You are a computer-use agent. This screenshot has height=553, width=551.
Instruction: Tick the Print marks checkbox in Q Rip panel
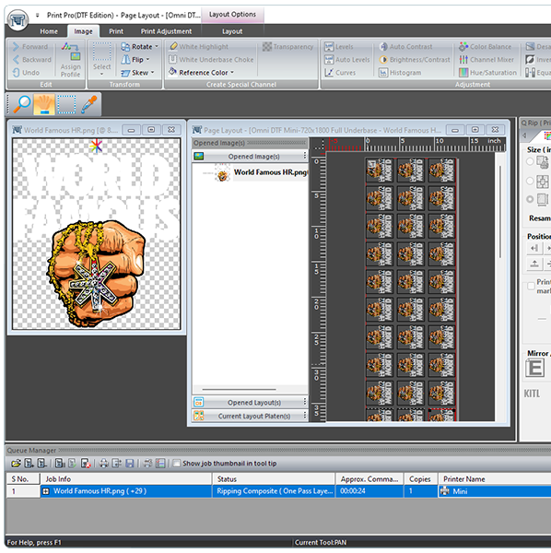(x=531, y=286)
